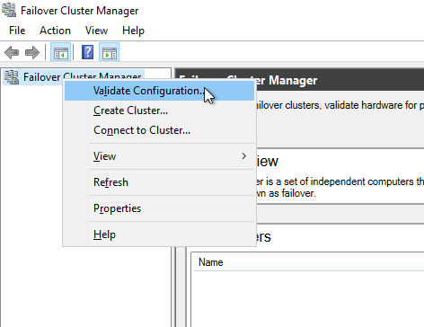Click the Failover Cluster Manager tree node icon
The width and height of the screenshot is (424, 327).
pyautogui.click(x=12, y=77)
